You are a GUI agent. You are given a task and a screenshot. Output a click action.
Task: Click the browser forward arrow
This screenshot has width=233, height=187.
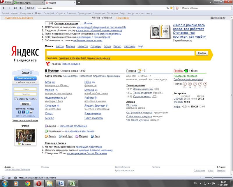pos(9,8)
